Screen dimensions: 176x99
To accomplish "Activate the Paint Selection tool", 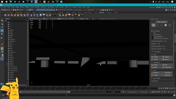I will coord(2,27).
